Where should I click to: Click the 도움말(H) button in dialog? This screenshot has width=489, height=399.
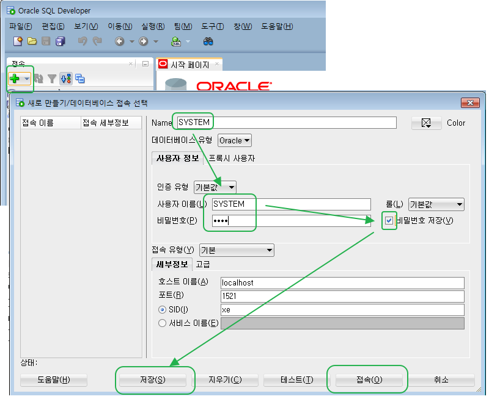(x=54, y=379)
